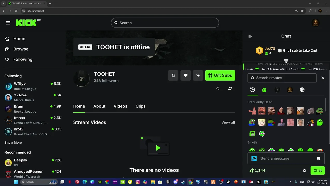The height and width of the screenshot is (186, 330).
Task: Select the Pepe holding rose emote
Action: [271, 122]
